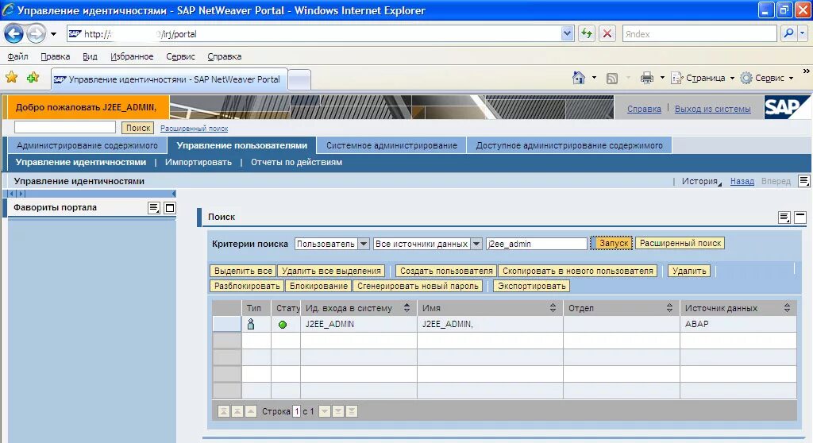The height and width of the screenshot is (443, 813).
Task: Click the Запуск button
Action: tap(611, 243)
